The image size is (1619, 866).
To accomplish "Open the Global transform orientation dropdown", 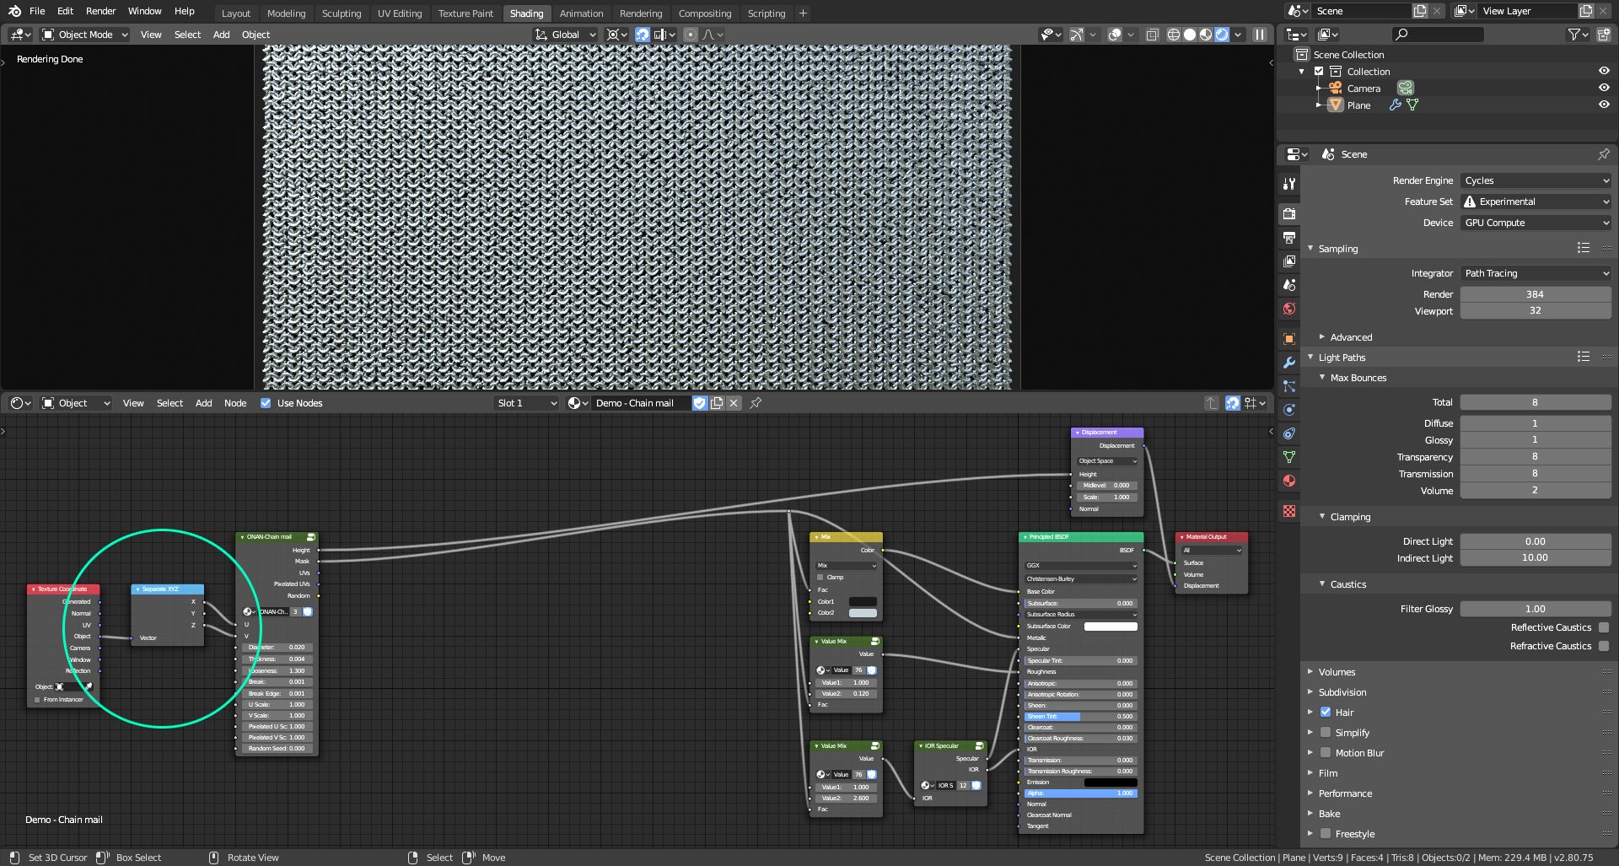I will [x=566, y=35].
